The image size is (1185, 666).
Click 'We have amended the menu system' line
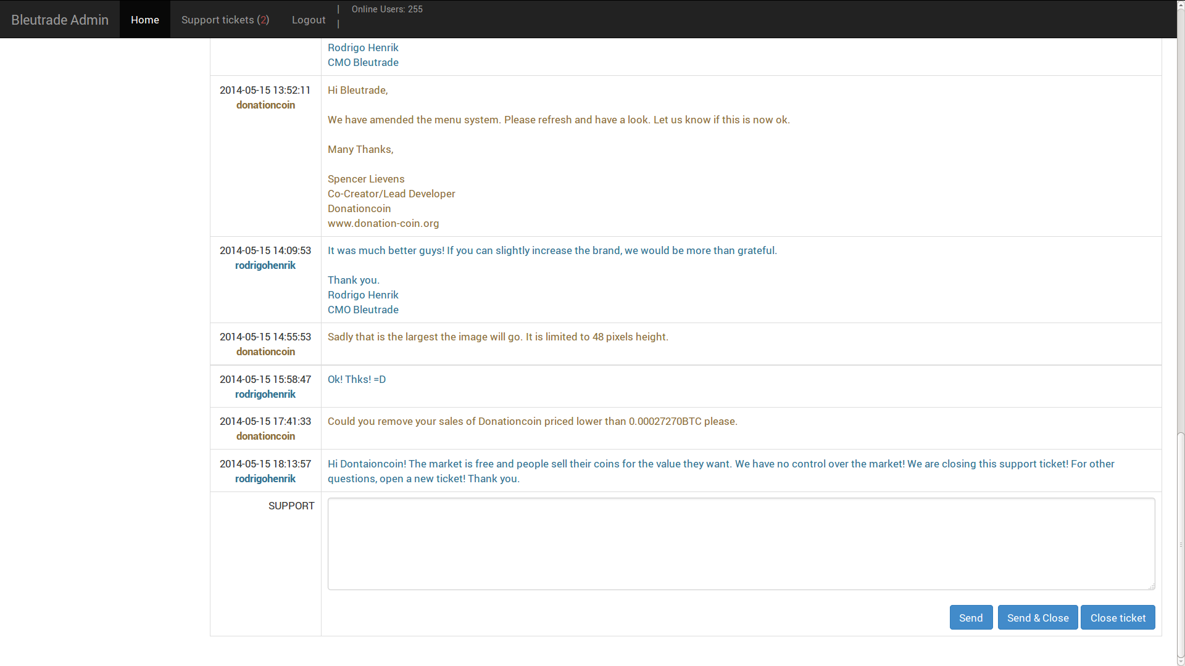tap(559, 120)
